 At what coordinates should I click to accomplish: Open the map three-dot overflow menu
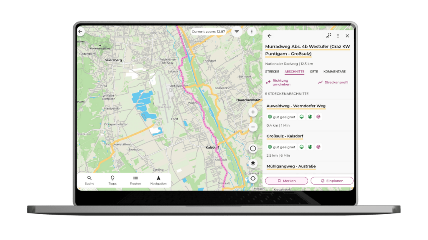click(252, 32)
